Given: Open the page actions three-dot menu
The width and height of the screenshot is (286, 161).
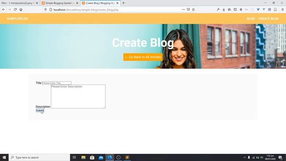Looking at the screenshot, I should pyautogui.click(x=183, y=9).
